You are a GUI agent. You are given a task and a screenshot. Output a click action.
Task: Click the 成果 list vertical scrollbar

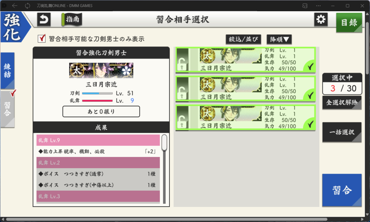click(164, 168)
